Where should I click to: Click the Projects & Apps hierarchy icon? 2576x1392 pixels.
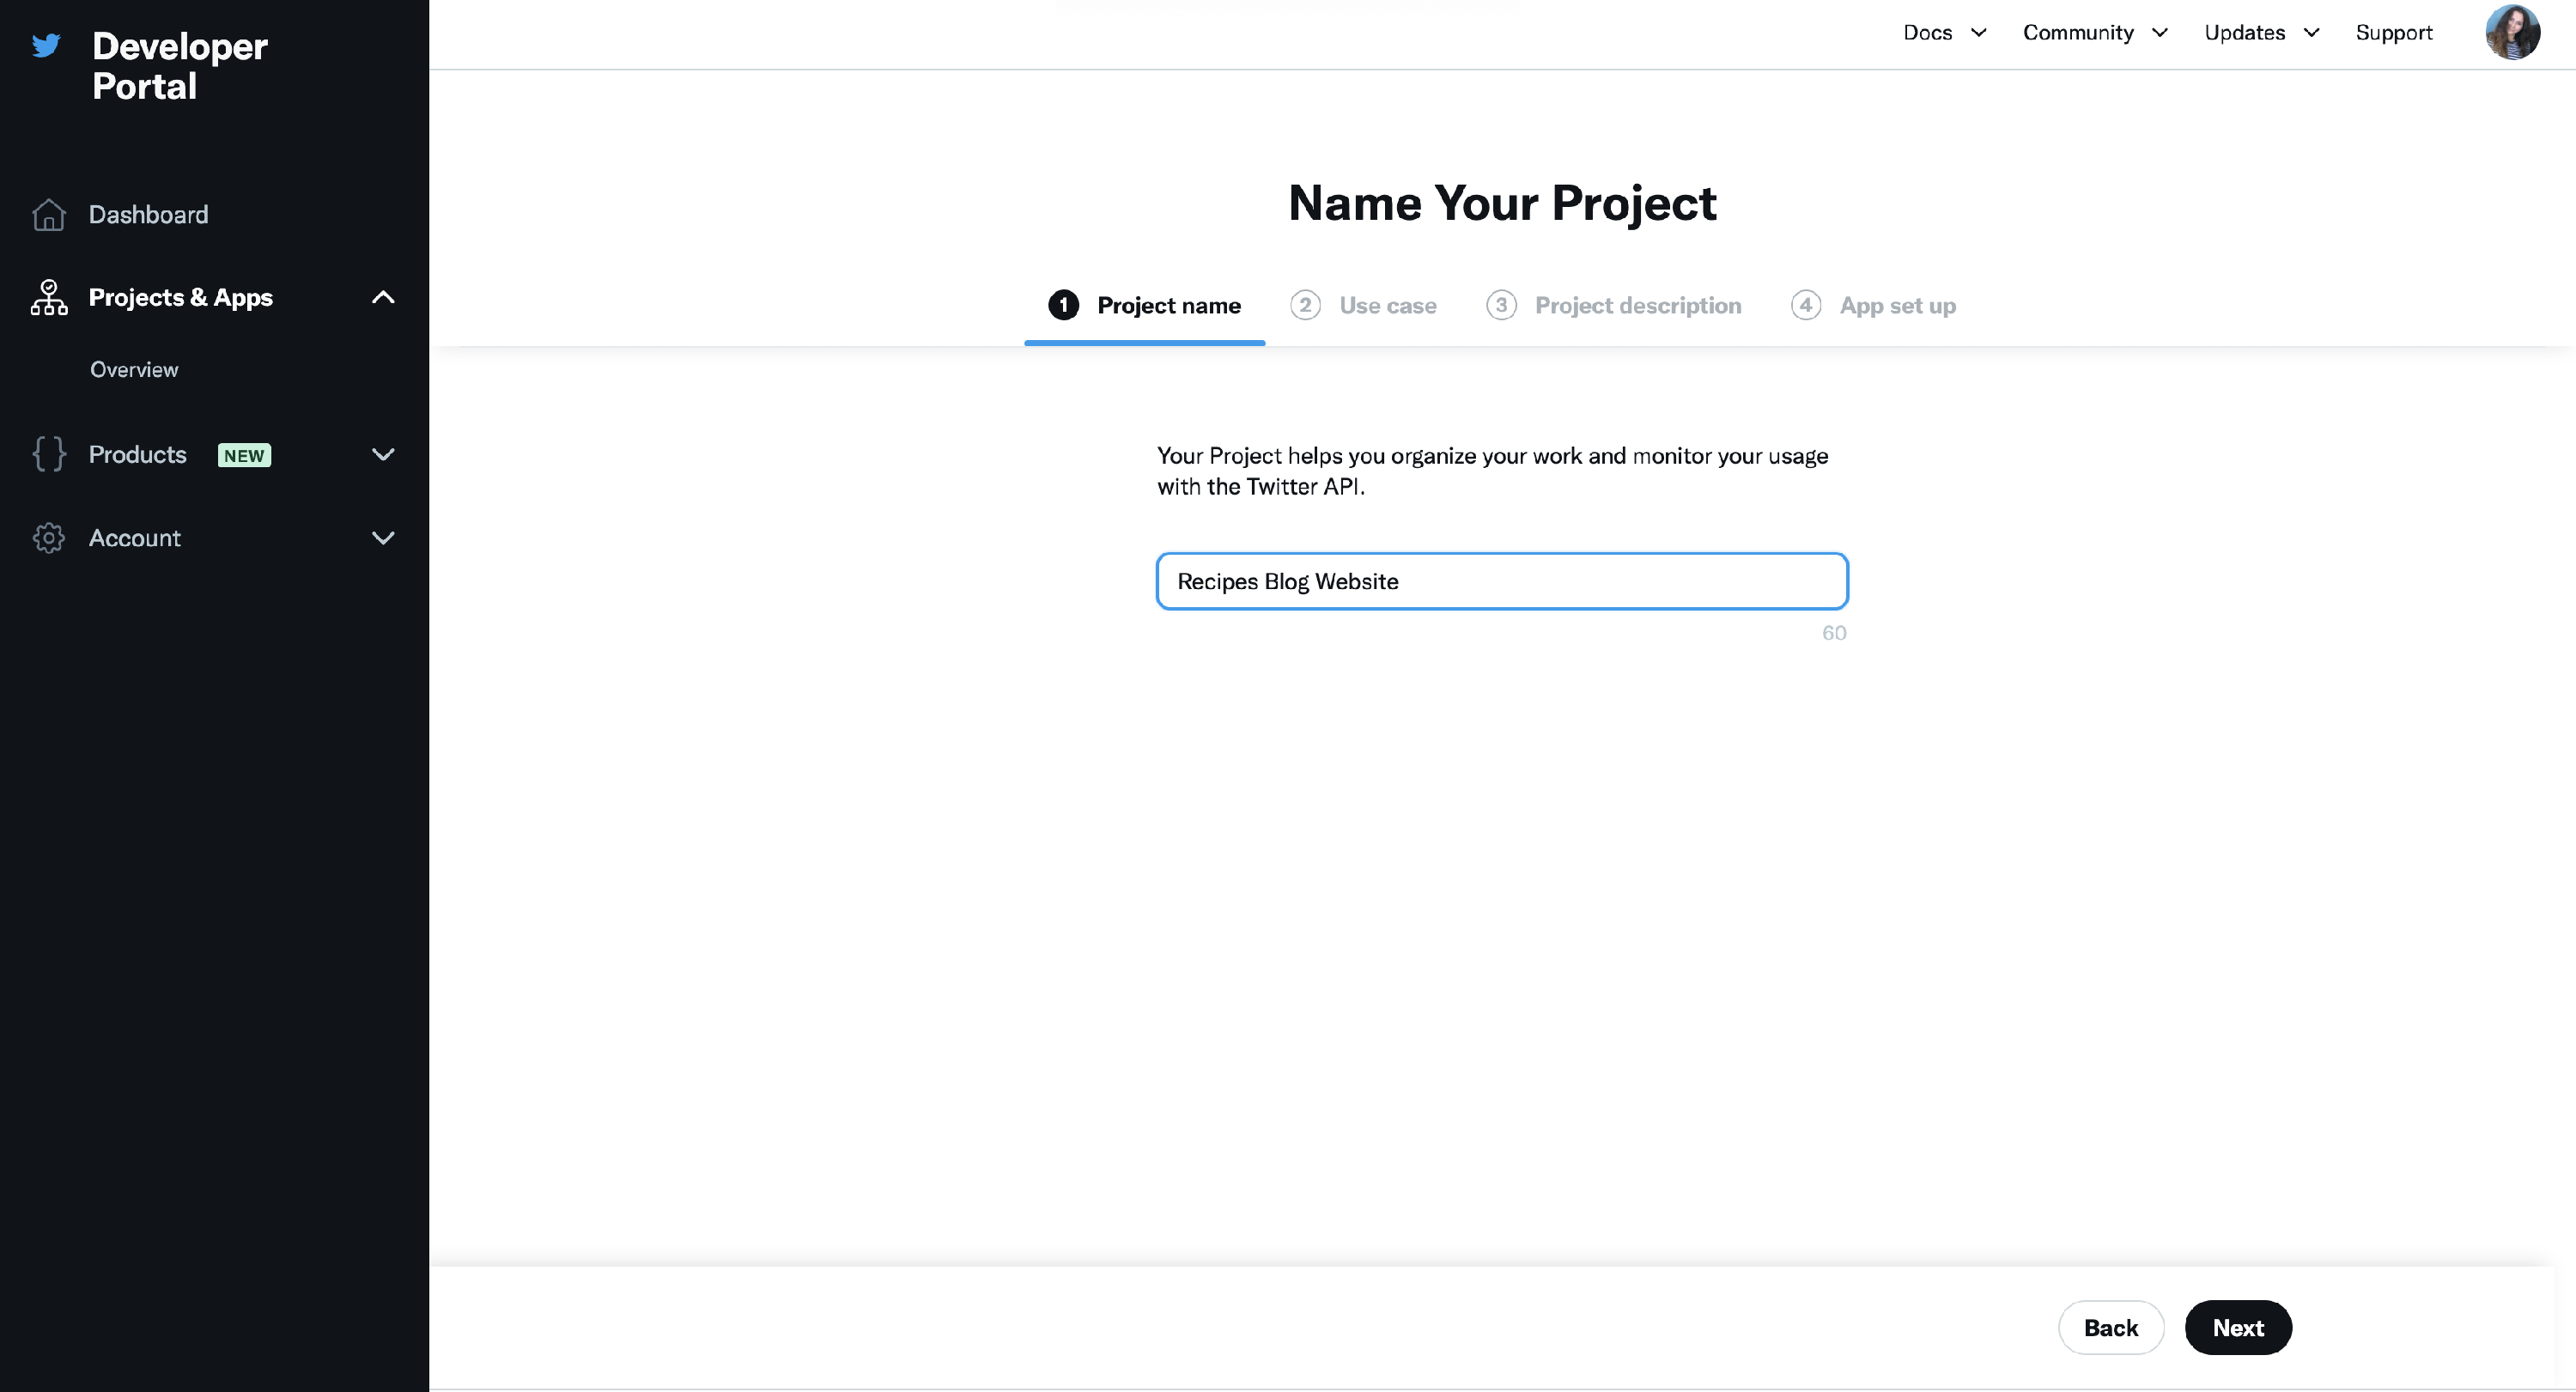click(x=48, y=298)
